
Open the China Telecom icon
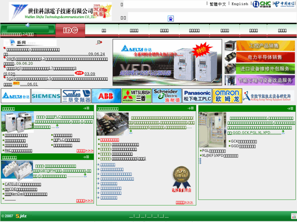[284, 4]
